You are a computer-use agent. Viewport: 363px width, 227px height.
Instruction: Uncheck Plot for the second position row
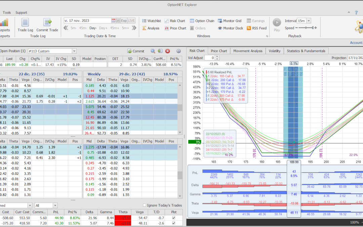[x=173, y=223]
